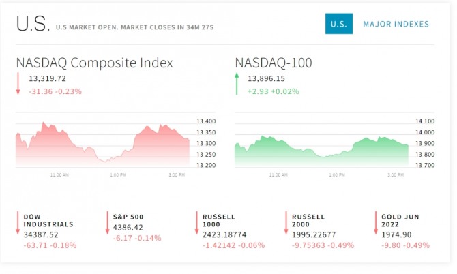This screenshot has width=457, height=274.
Task: Click the red arrow next to Dow Industrials
Action: [18, 223]
